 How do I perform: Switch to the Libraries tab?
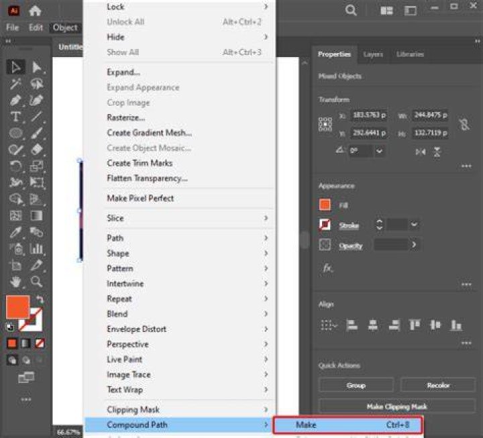pos(410,54)
